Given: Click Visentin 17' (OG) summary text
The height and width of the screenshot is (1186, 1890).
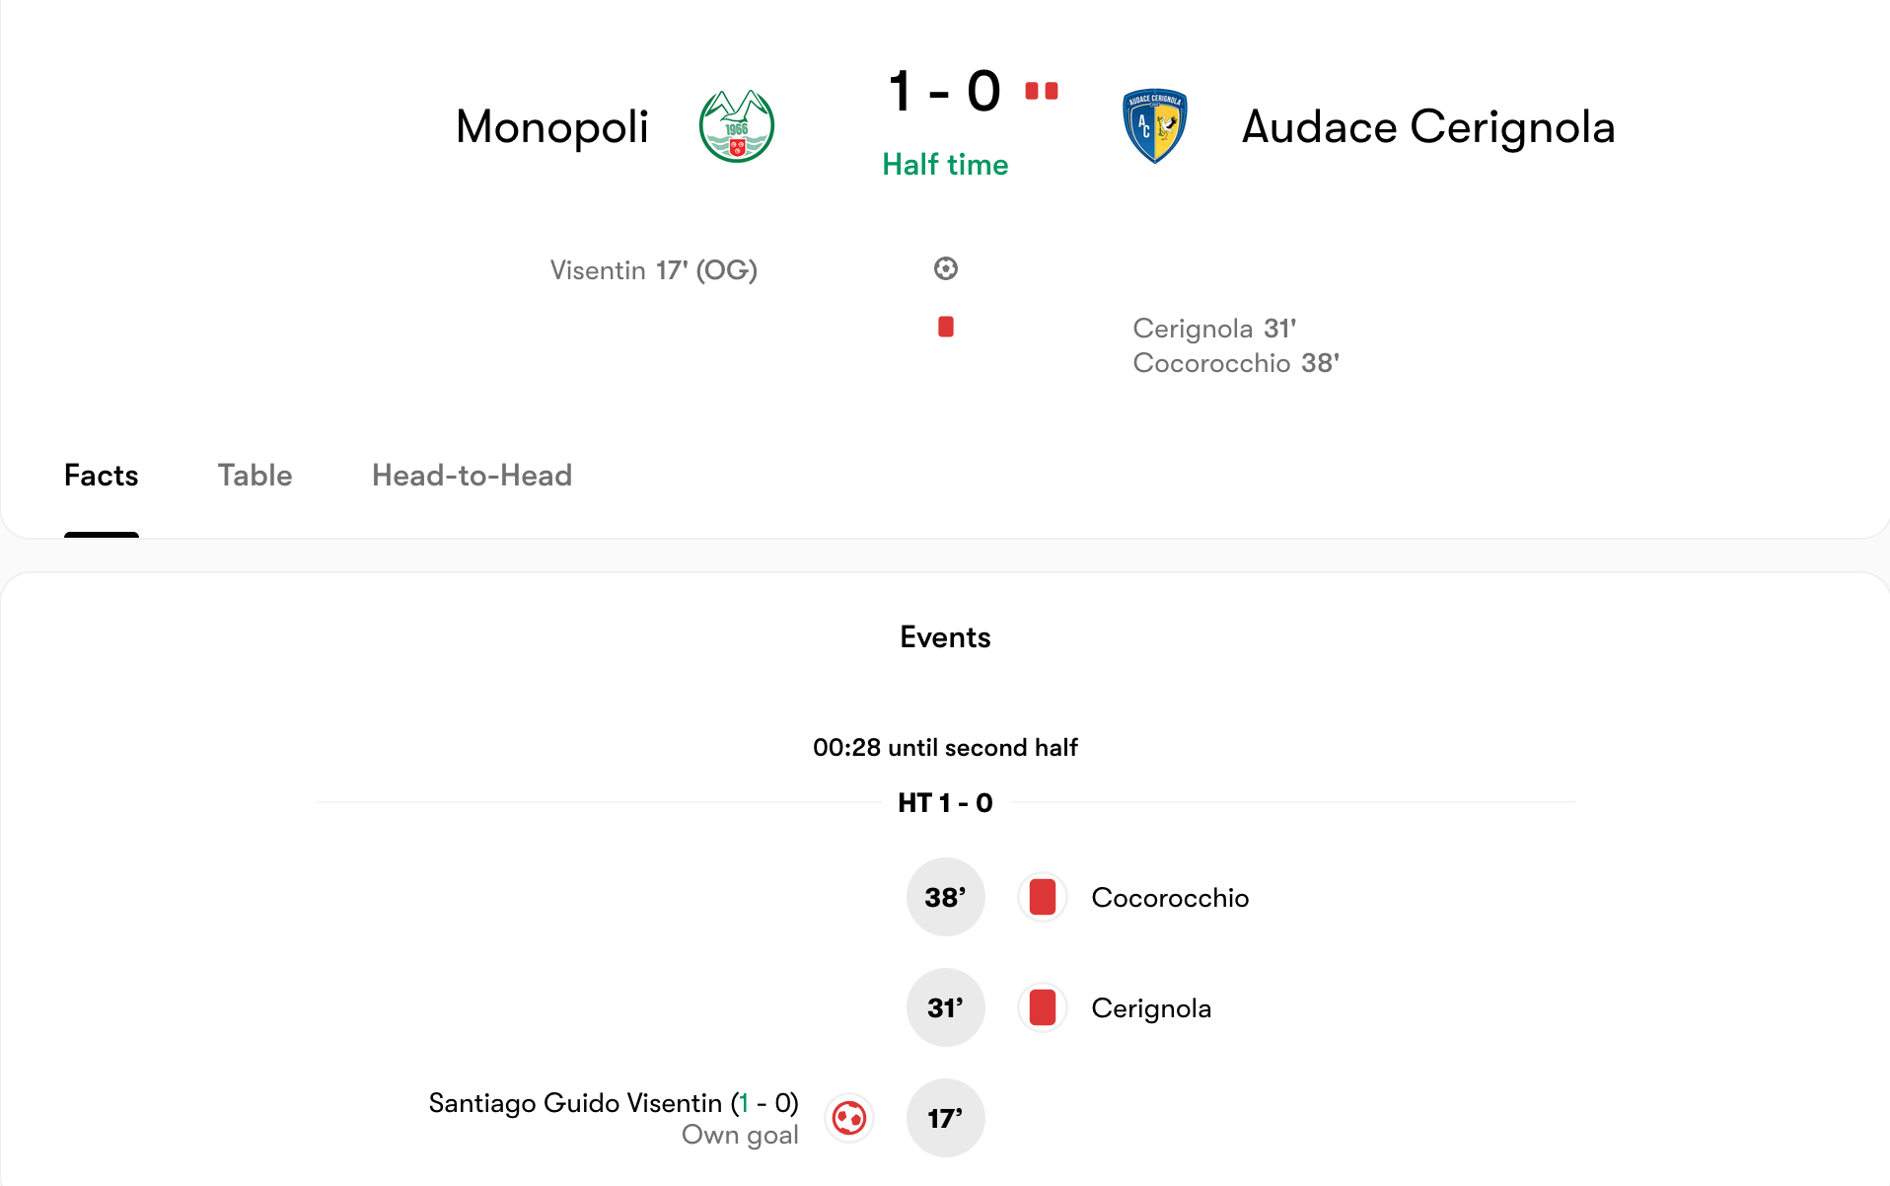Looking at the screenshot, I should (x=654, y=270).
